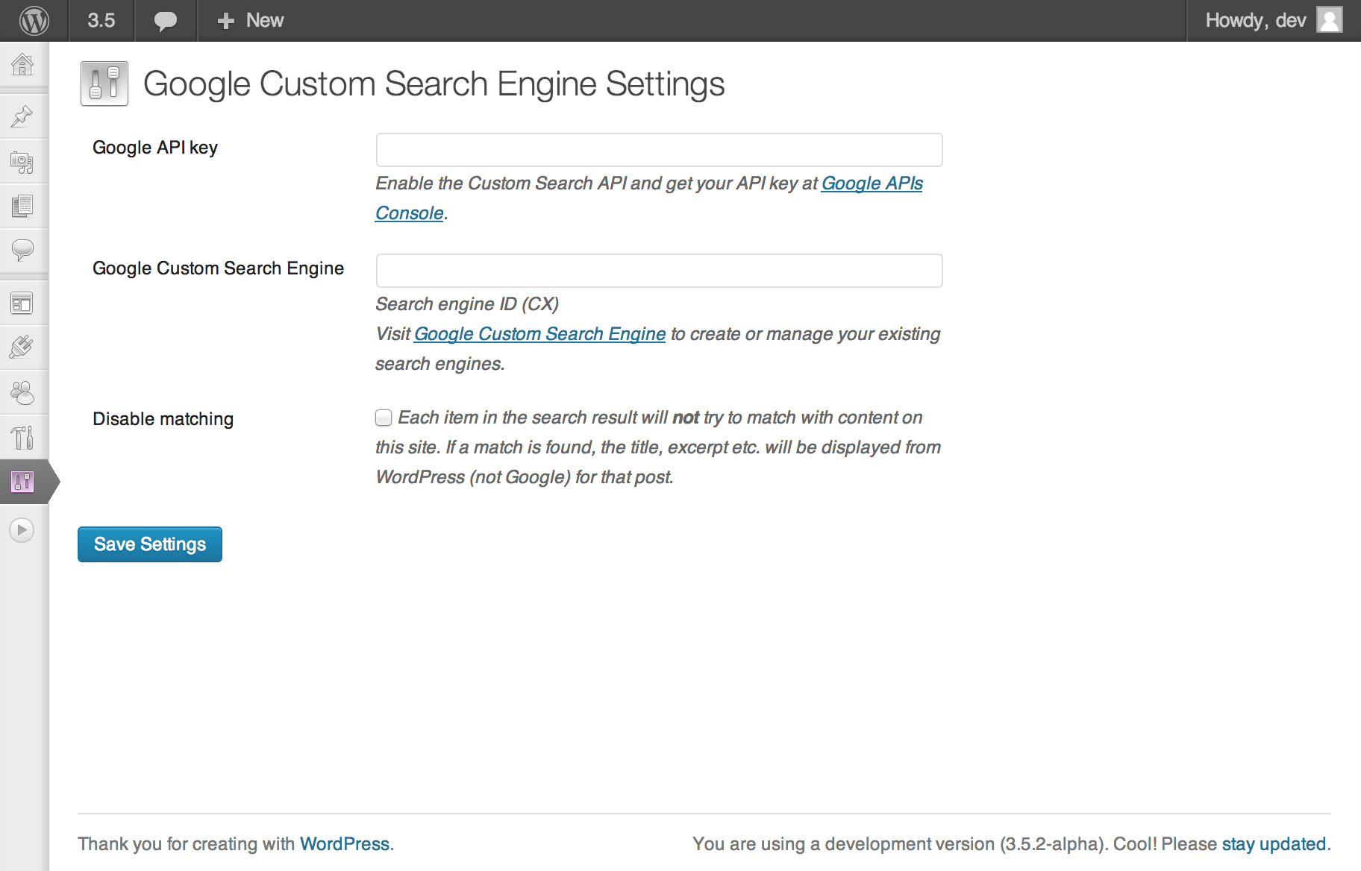
Task: Click the active Settings sidebar icon
Action: [x=22, y=482]
